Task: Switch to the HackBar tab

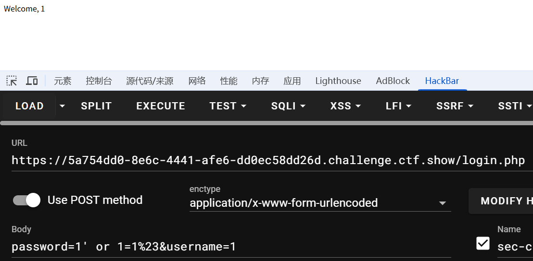Action: [x=442, y=81]
